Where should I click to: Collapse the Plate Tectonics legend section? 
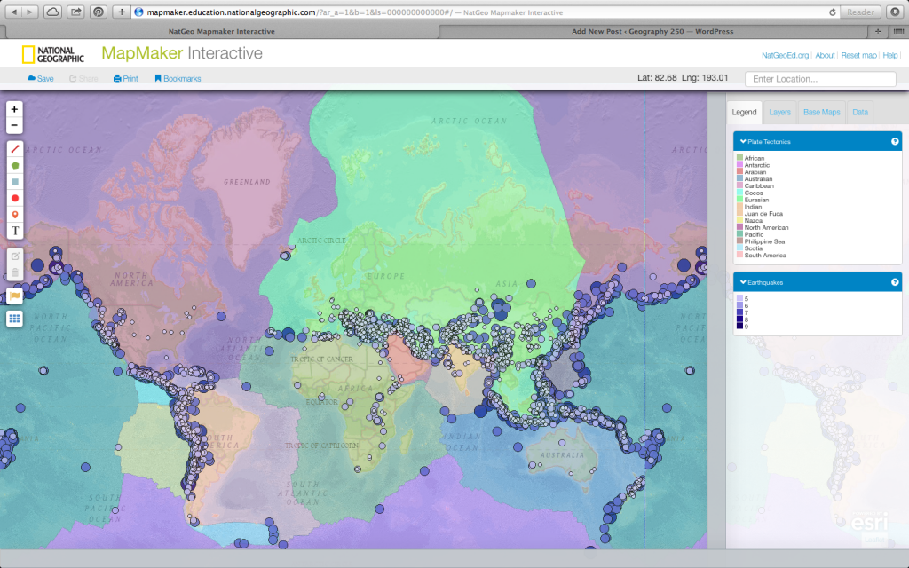[x=743, y=141]
